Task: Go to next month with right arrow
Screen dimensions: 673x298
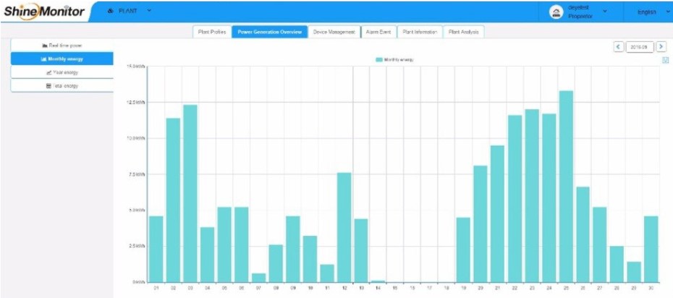Action: (661, 46)
